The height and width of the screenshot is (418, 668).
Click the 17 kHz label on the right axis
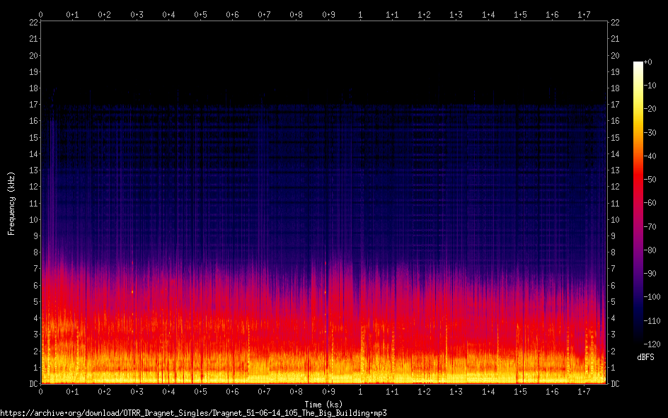(x=616, y=105)
